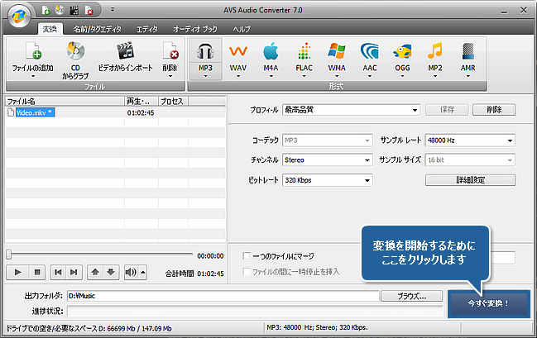
Task: Expand the arrow under the WAV format
Action: [238, 76]
